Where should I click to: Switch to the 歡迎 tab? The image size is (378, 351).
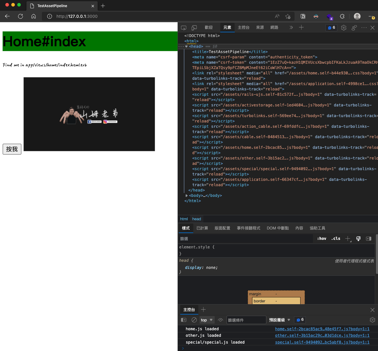coord(209,28)
